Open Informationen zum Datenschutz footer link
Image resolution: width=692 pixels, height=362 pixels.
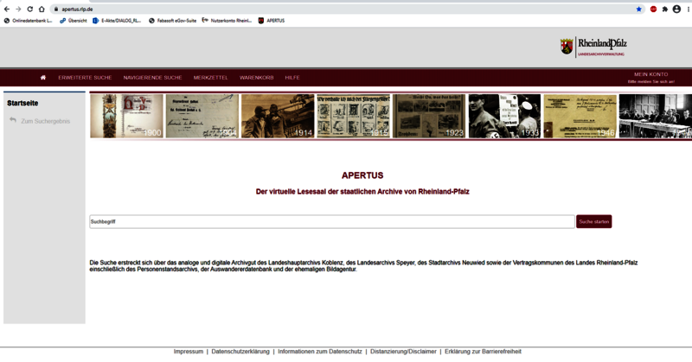tap(320, 352)
